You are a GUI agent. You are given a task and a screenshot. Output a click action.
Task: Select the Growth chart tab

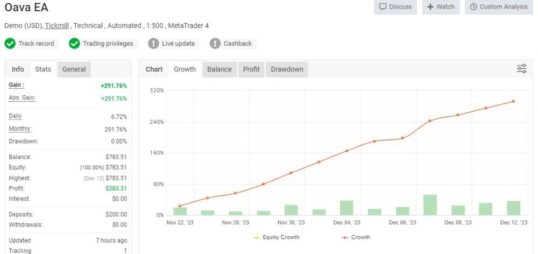click(185, 69)
